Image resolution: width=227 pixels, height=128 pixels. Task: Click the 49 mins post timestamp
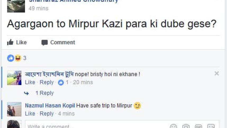pyautogui.click(x=38, y=8)
